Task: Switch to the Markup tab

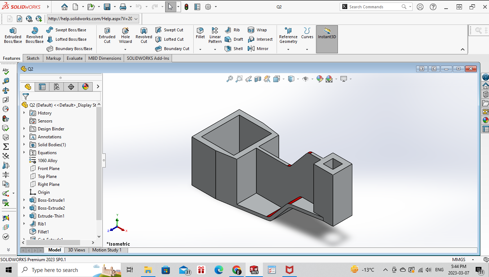Action: (x=53, y=58)
